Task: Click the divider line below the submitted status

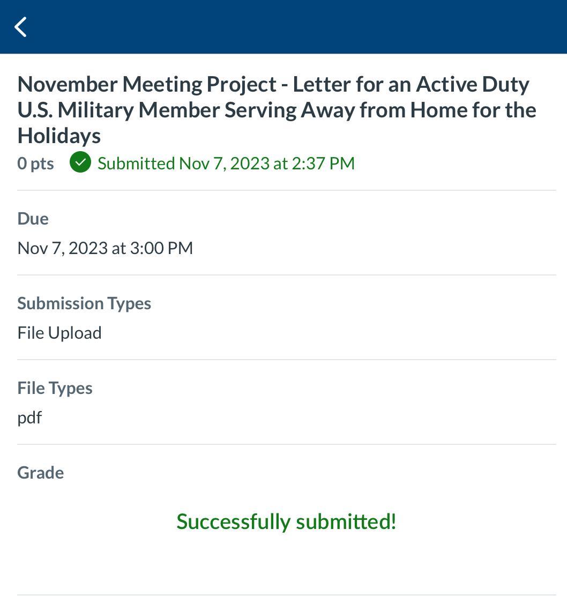Action: pyautogui.click(x=286, y=190)
